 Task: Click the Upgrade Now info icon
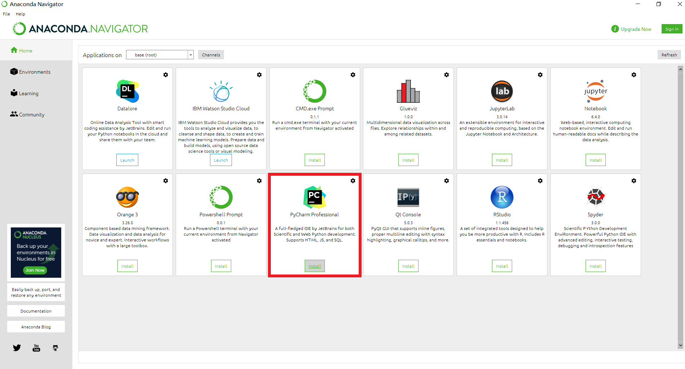coord(615,29)
